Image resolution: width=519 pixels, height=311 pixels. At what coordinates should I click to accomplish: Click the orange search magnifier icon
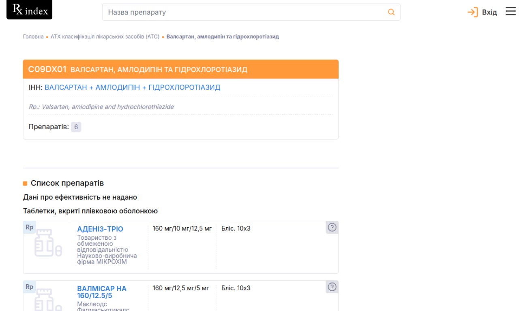[x=391, y=12]
